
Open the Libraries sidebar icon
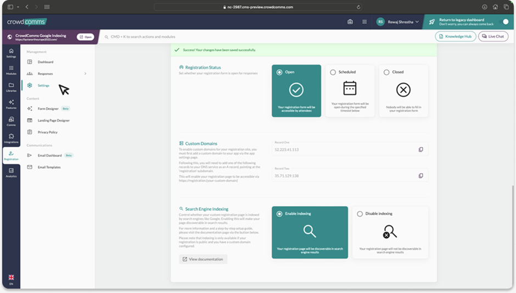coord(11,87)
